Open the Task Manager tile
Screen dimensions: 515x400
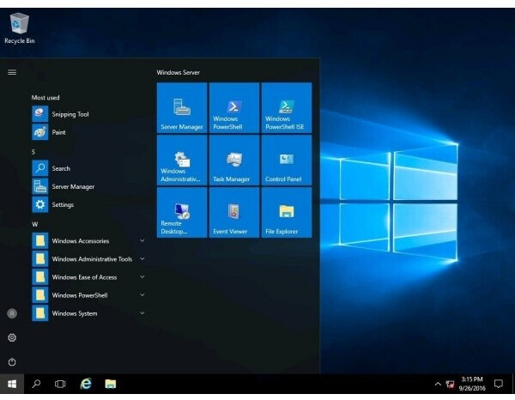(233, 161)
